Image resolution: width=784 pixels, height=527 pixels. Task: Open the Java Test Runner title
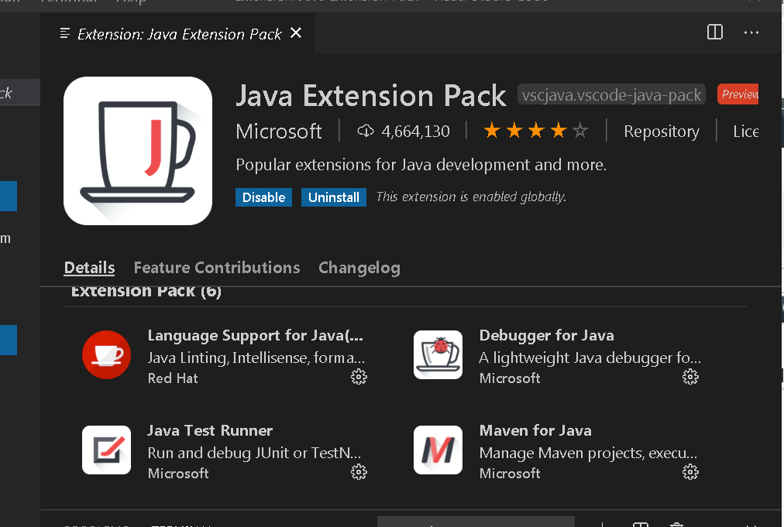click(210, 430)
